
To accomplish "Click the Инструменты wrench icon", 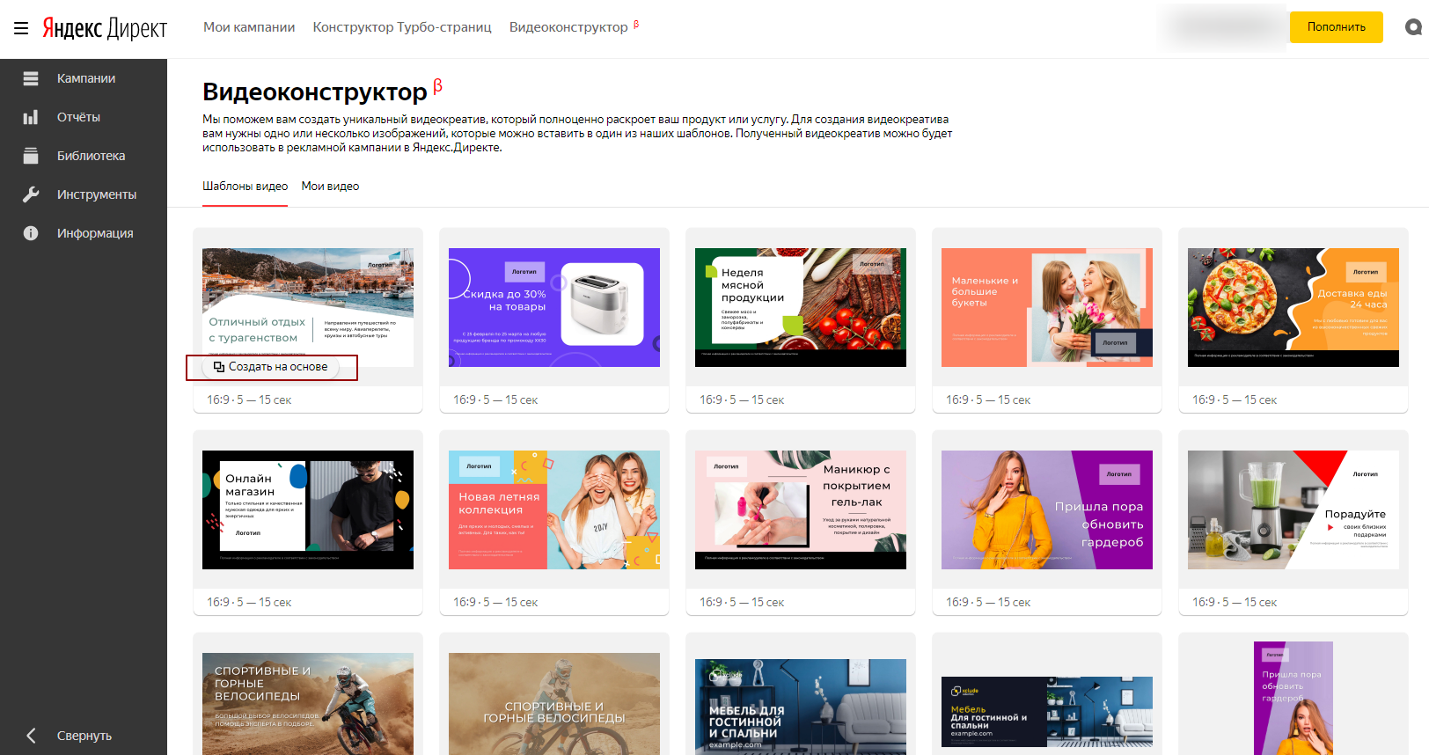I will tap(31, 194).
